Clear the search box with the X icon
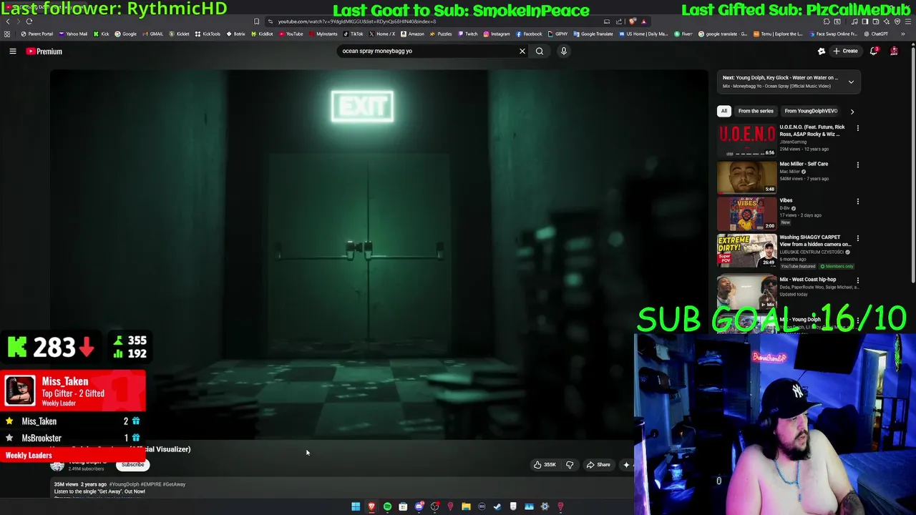 522,51
